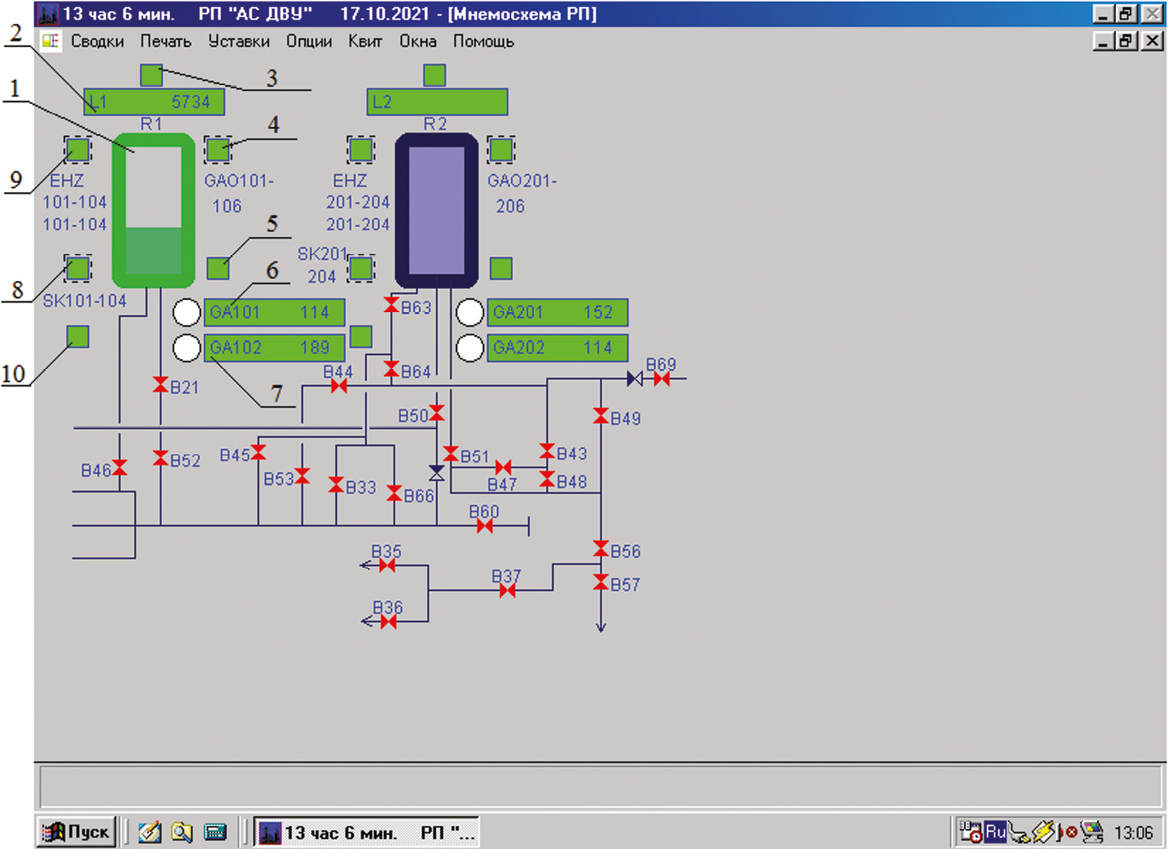1168x849 pixels.
Task: Select the B44 valve symbol
Action: point(338,387)
